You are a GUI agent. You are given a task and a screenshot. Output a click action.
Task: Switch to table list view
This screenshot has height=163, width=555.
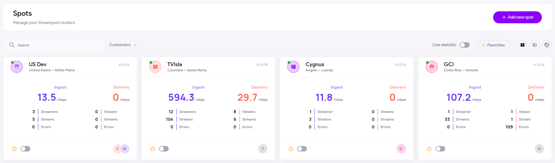(535, 45)
